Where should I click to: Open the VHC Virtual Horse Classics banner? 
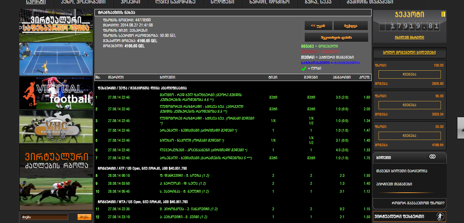(x=56, y=126)
